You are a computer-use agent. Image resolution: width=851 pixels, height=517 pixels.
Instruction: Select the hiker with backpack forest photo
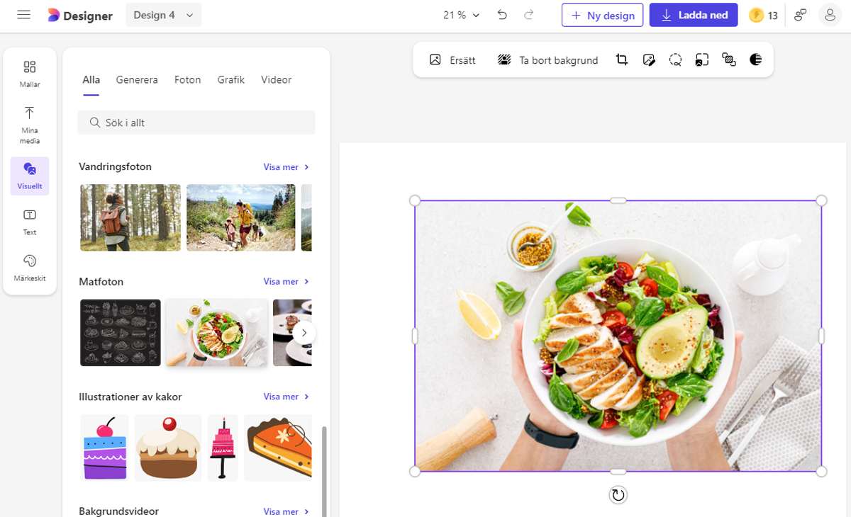[130, 217]
